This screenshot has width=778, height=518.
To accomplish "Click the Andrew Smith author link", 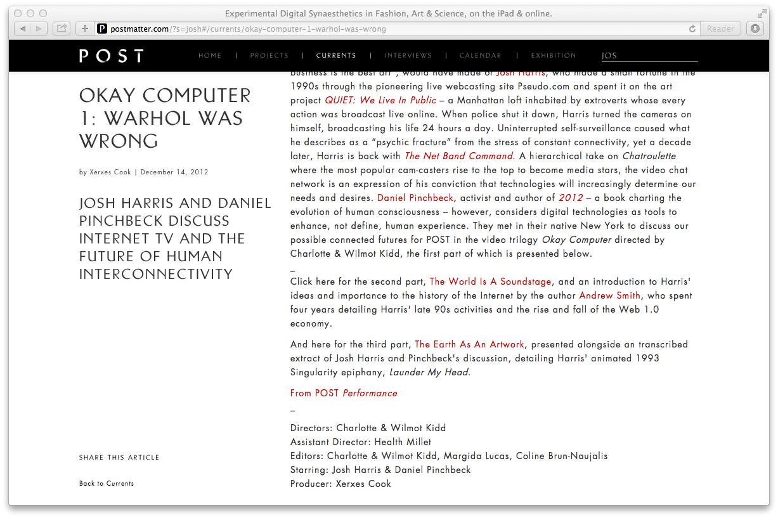I will point(610,295).
